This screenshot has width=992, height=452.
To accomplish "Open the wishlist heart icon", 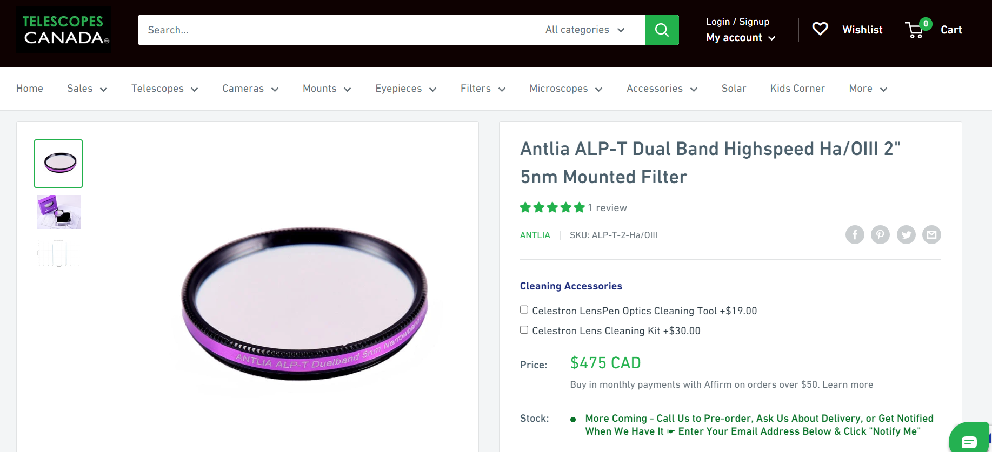I will coord(820,29).
